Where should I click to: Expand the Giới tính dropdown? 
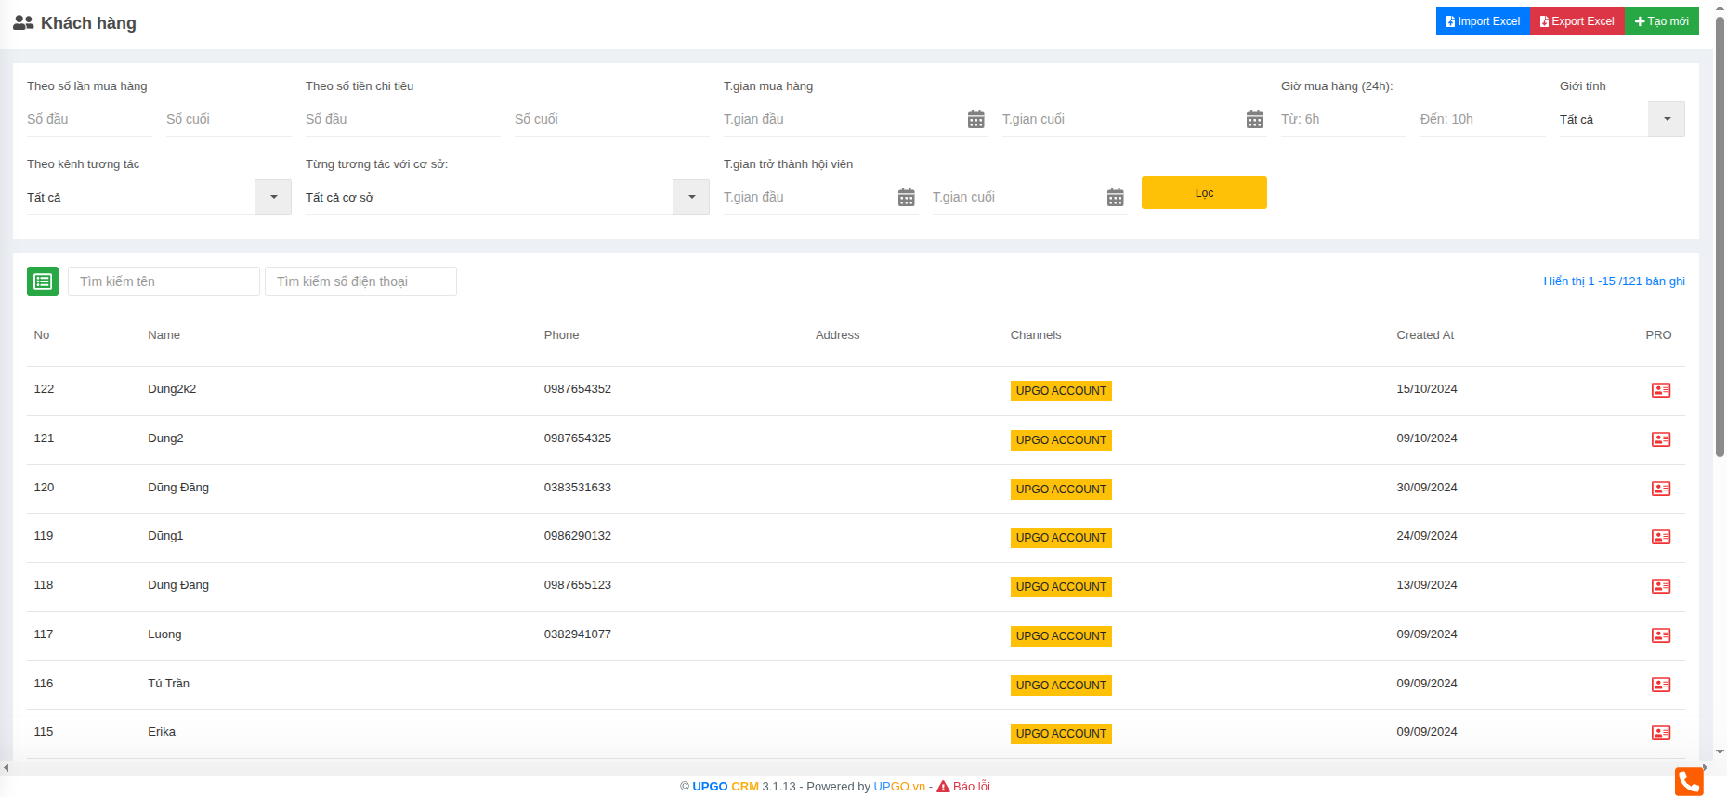pyautogui.click(x=1666, y=119)
